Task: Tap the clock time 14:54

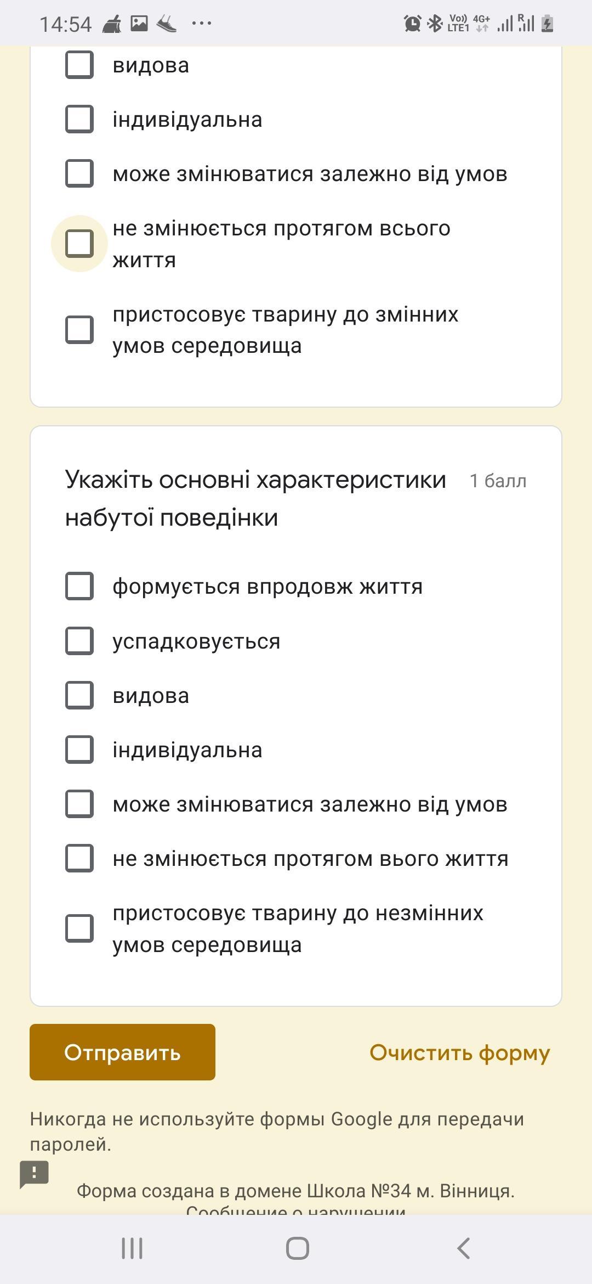Action: tap(65, 24)
